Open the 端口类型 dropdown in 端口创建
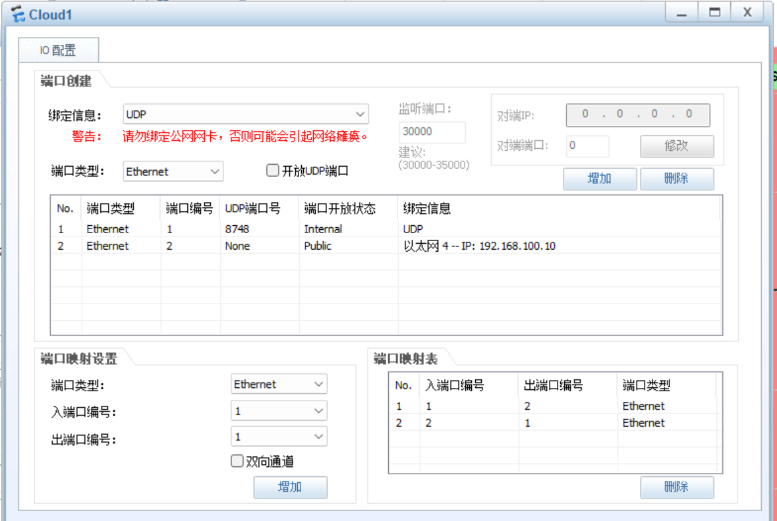 coord(173,171)
